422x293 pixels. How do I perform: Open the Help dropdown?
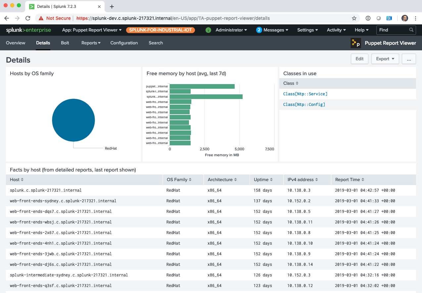pos(361,30)
